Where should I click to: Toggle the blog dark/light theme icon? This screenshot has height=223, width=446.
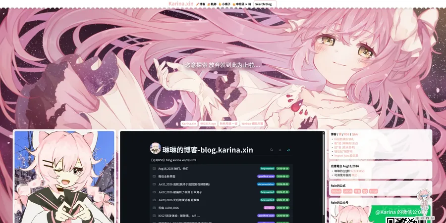point(288,150)
